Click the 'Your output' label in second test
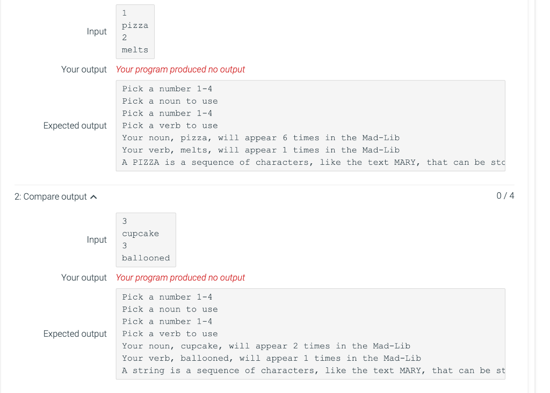550x393 pixels. (x=84, y=278)
